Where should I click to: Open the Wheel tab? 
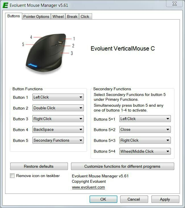tap(58, 16)
